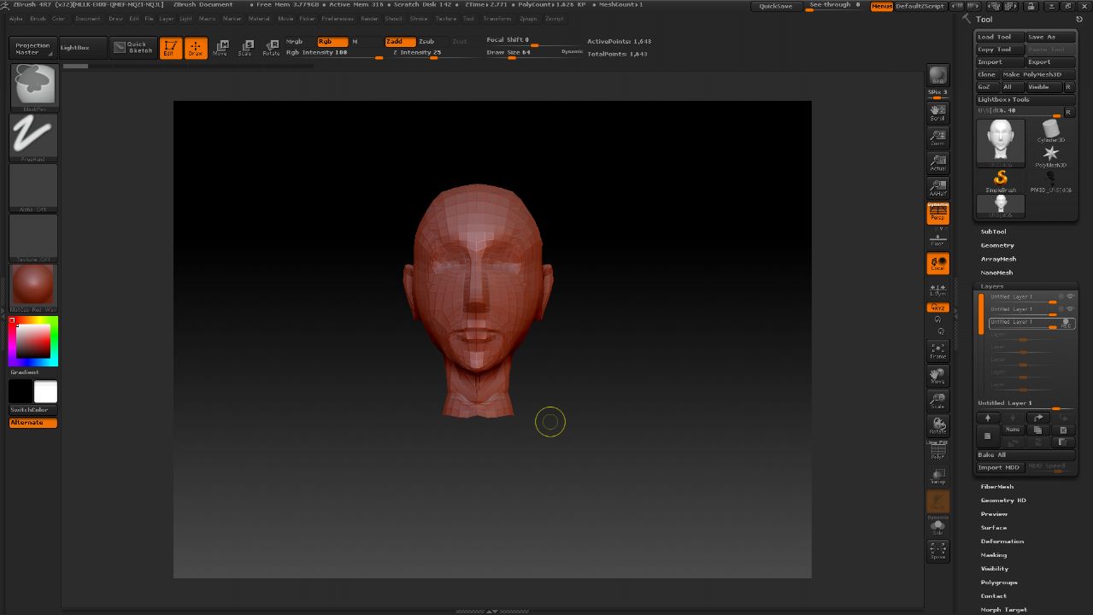This screenshot has width=1093, height=615.
Task: Open the Zplugin menu
Action: point(528,18)
